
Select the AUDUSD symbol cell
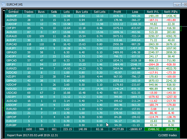13,32
